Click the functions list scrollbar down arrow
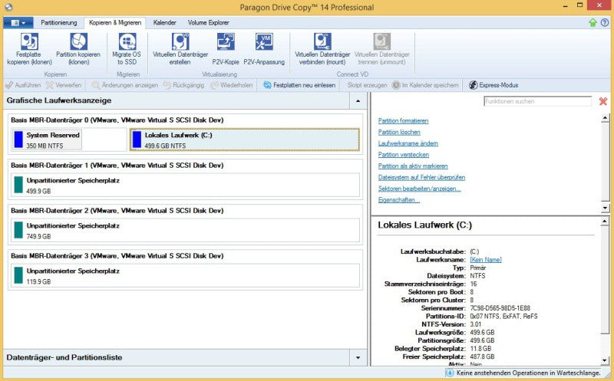This screenshot has height=381, width=614. tap(605, 208)
